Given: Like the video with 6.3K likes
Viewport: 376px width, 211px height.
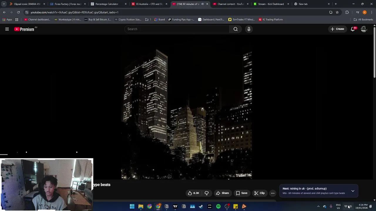Looking at the screenshot, I should [x=194, y=193].
